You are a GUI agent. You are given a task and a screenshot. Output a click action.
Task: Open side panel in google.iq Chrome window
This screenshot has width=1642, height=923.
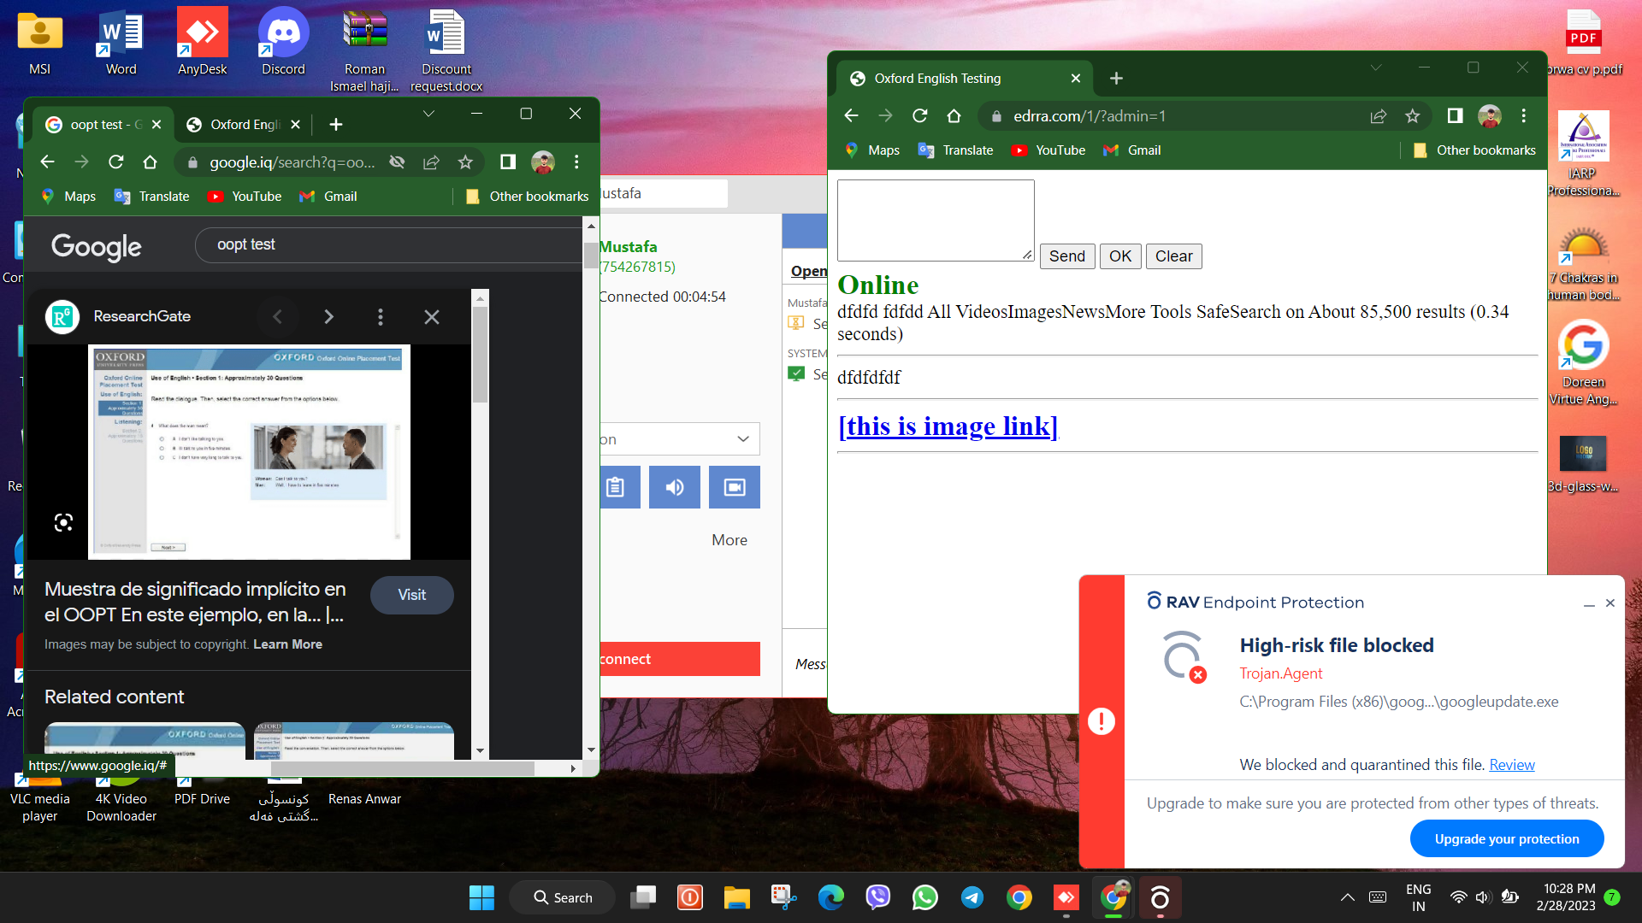click(508, 162)
